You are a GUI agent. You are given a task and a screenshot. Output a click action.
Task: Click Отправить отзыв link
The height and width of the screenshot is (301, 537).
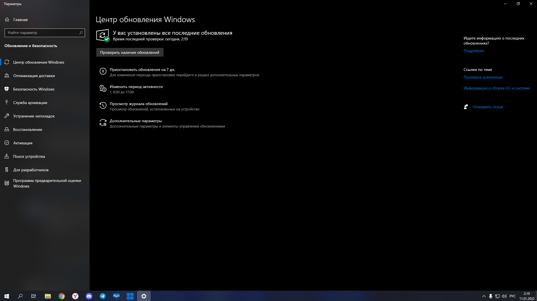[488, 107]
